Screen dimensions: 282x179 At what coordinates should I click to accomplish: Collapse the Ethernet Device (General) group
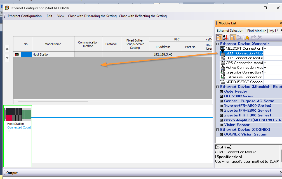218,44
